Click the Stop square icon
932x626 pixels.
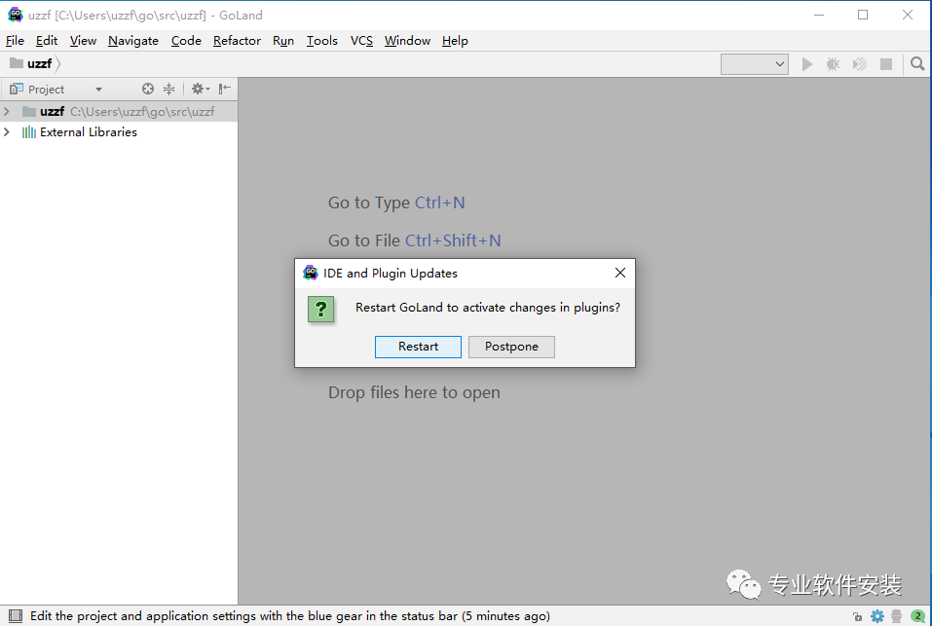click(x=885, y=64)
